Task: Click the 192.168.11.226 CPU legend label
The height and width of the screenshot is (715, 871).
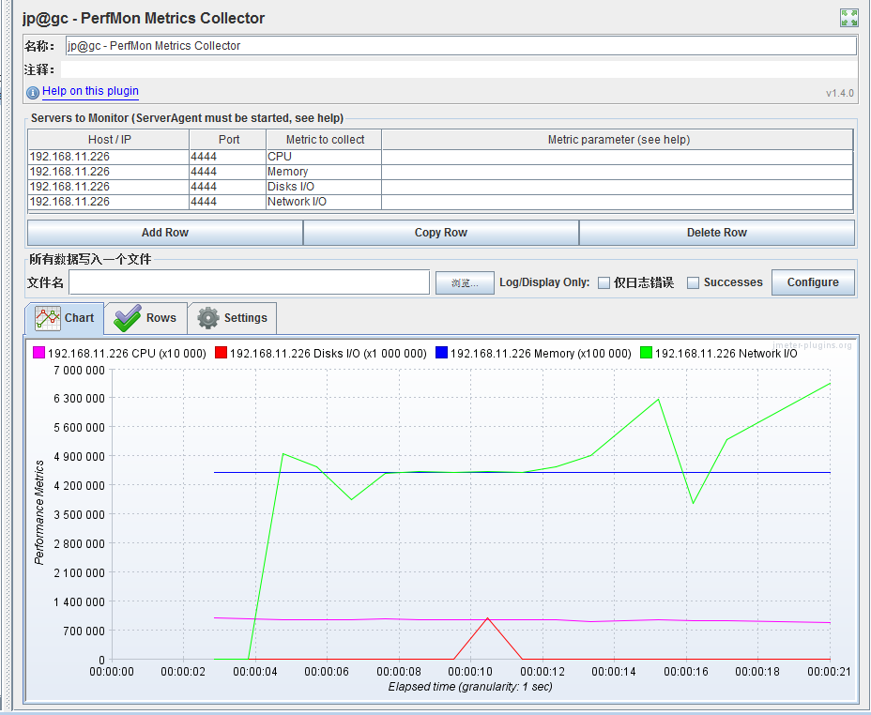Action: coord(127,354)
